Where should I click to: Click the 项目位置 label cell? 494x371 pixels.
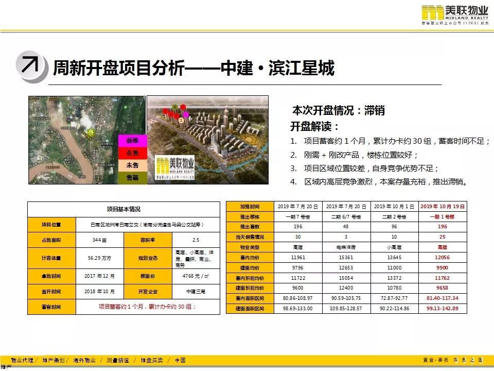pyautogui.click(x=51, y=225)
